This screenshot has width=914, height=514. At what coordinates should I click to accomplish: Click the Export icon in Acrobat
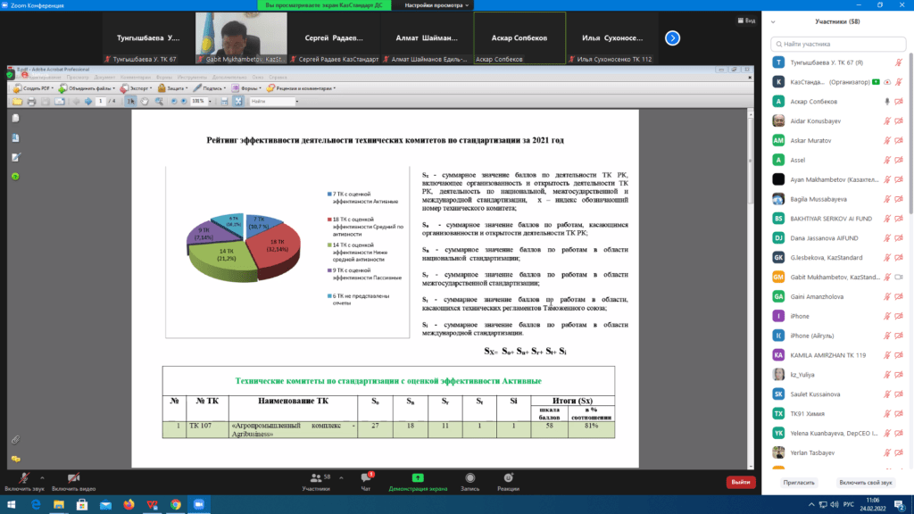[124, 88]
